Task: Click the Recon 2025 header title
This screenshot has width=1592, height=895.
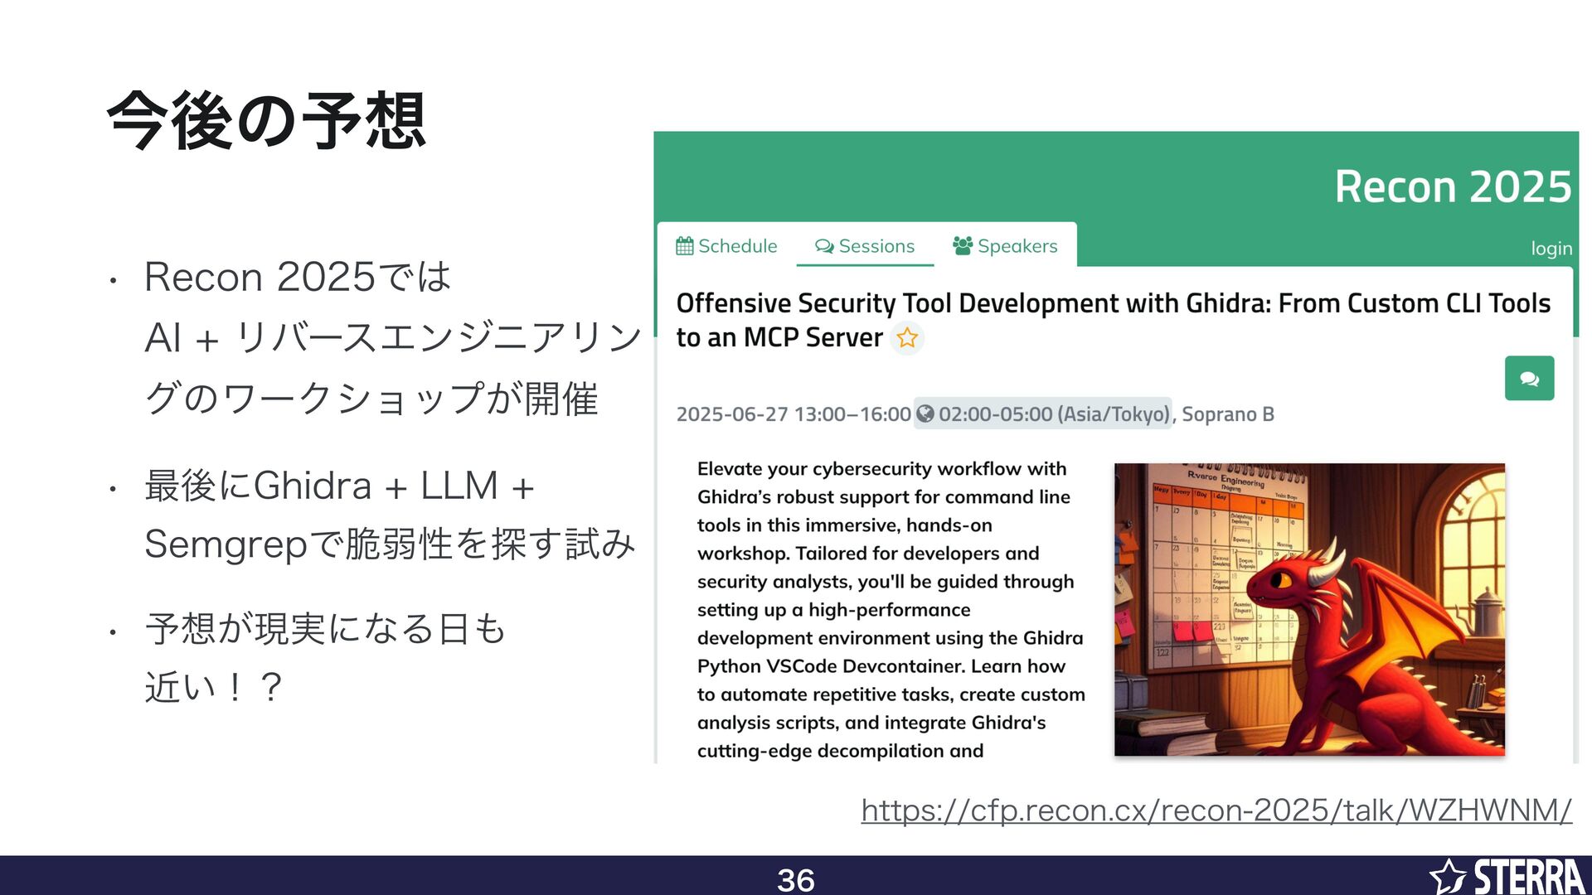Action: pos(1453,186)
